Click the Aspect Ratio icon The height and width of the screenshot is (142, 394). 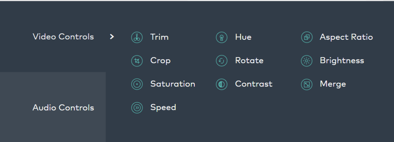point(307,37)
